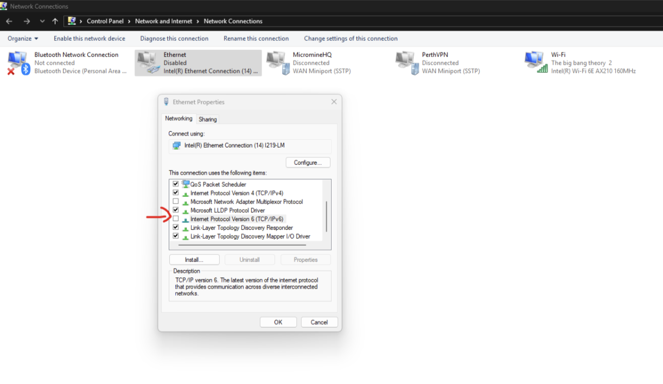
Task: Click the network icon in the address bar
Action: click(73, 21)
